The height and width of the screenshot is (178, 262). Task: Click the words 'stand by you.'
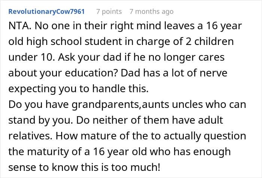click(x=40, y=120)
